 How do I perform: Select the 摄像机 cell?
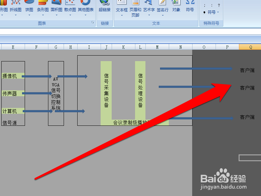[x=13, y=76]
